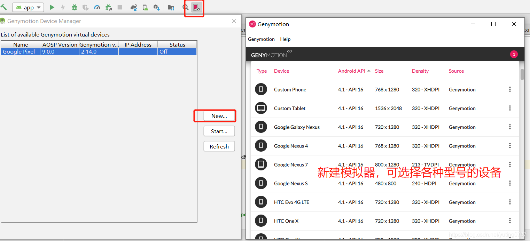Screen dimensions: 530x241
Task: Select the Google Galaxy Nexus device name
Action: [297, 127]
